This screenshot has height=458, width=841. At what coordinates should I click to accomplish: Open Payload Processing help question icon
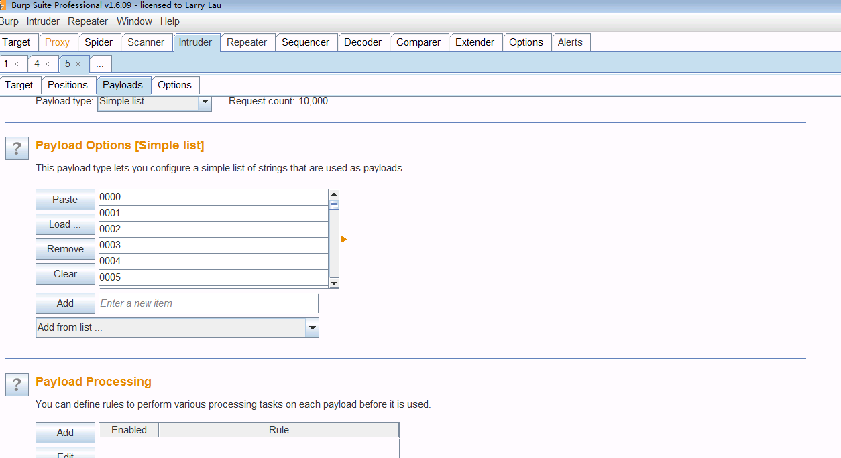pyautogui.click(x=17, y=384)
